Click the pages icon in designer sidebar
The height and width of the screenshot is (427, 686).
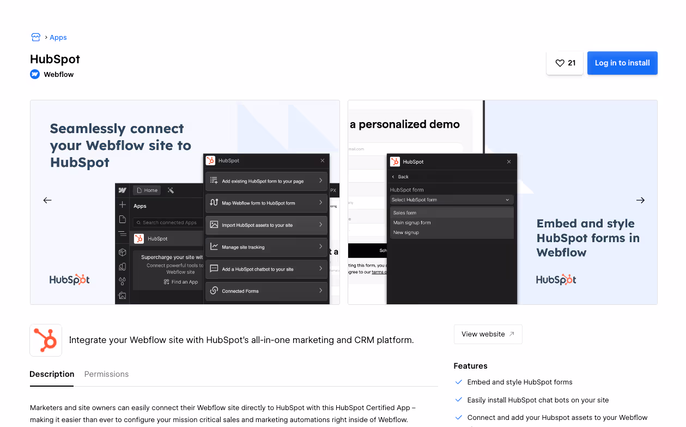(x=123, y=219)
